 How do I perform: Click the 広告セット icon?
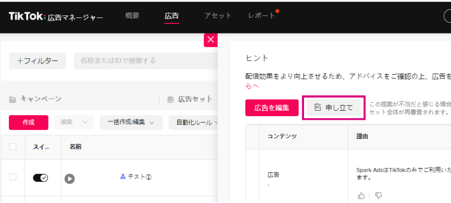click(x=170, y=100)
